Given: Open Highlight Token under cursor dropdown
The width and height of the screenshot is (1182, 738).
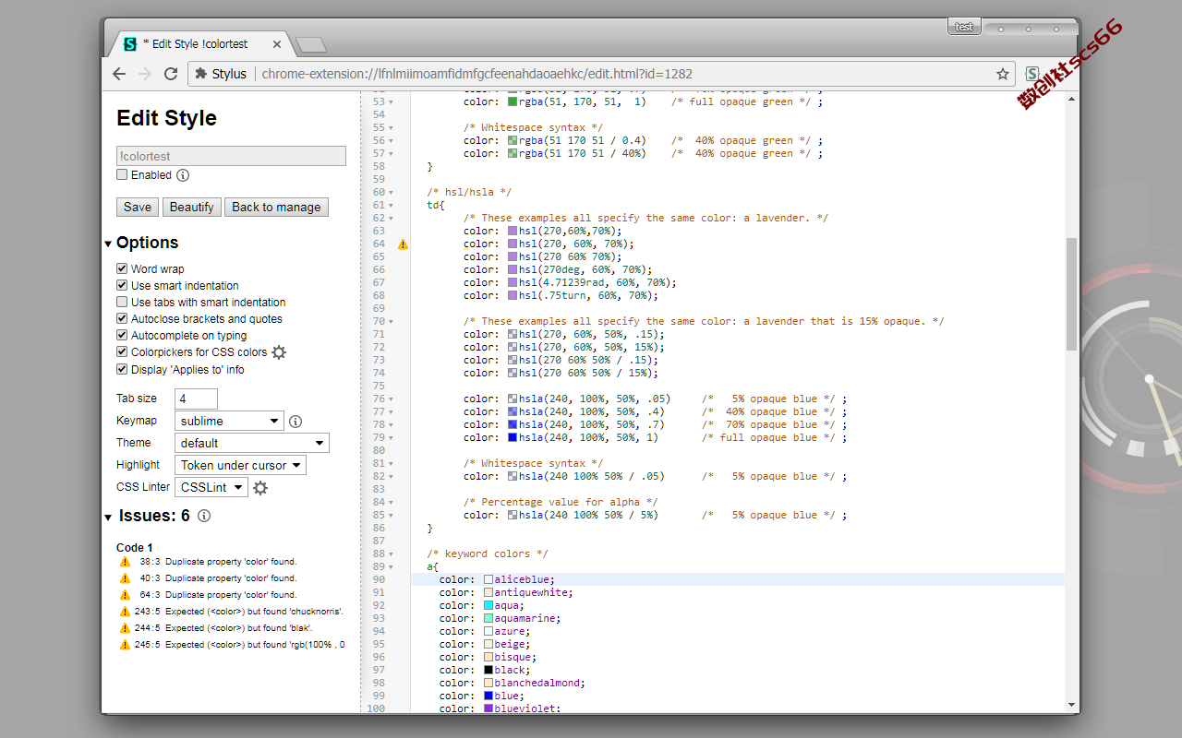Looking at the screenshot, I should tap(240, 465).
